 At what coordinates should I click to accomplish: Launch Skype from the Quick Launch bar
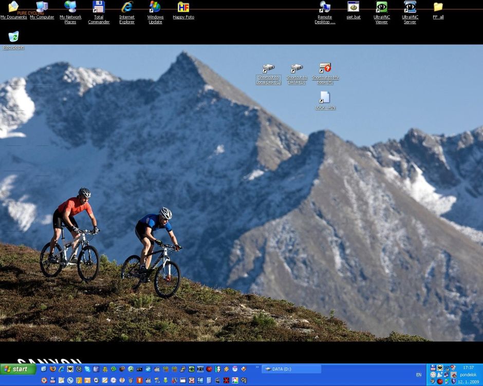point(88,369)
